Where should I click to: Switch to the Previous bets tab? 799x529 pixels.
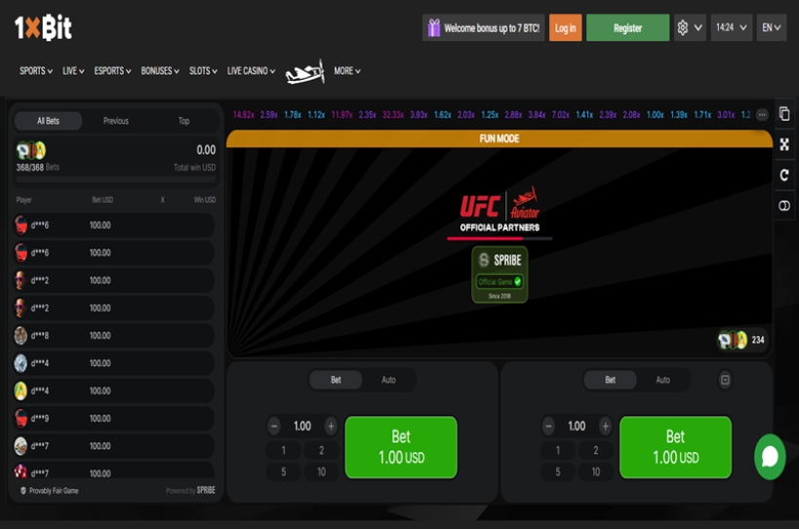[x=116, y=121]
